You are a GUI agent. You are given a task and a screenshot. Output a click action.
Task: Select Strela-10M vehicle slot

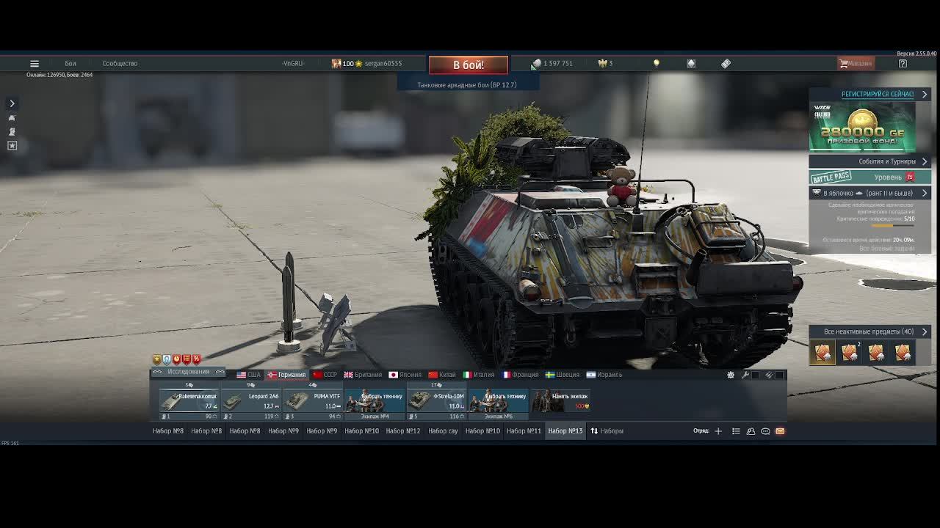[x=436, y=401]
